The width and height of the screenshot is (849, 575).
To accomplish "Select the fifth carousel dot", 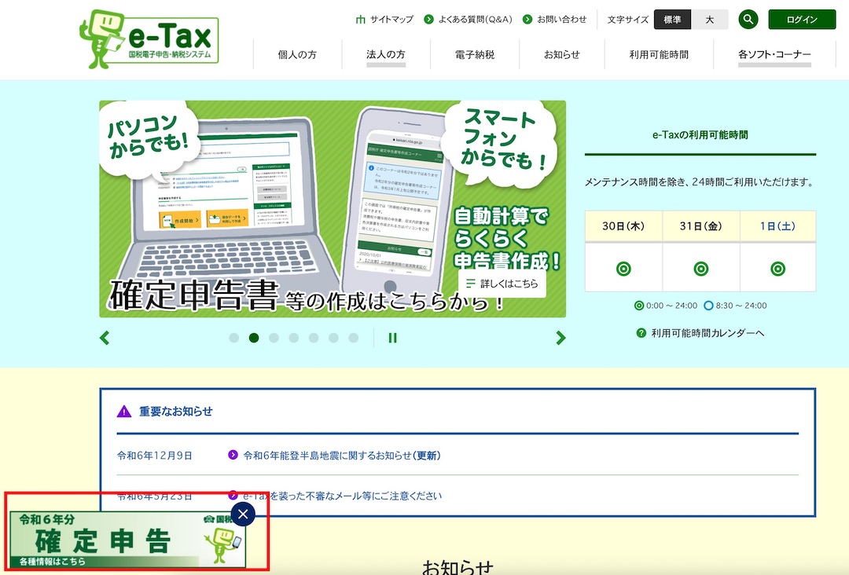I will pyautogui.click(x=314, y=338).
